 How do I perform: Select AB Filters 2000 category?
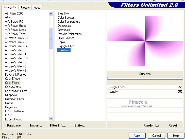(x=14, y=13)
